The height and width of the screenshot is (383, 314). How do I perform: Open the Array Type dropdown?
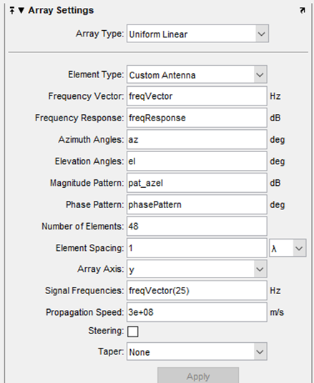pos(197,34)
